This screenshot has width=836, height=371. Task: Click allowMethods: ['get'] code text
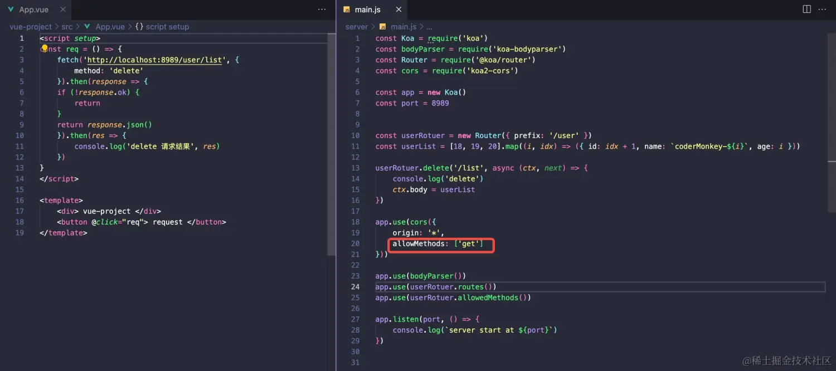coord(438,243)
